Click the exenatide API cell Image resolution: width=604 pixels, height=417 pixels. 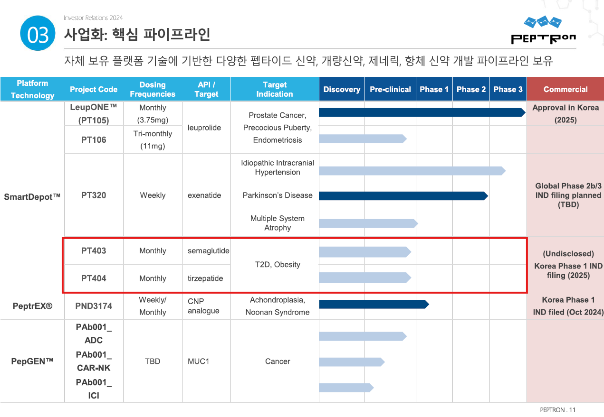(206, 195)
